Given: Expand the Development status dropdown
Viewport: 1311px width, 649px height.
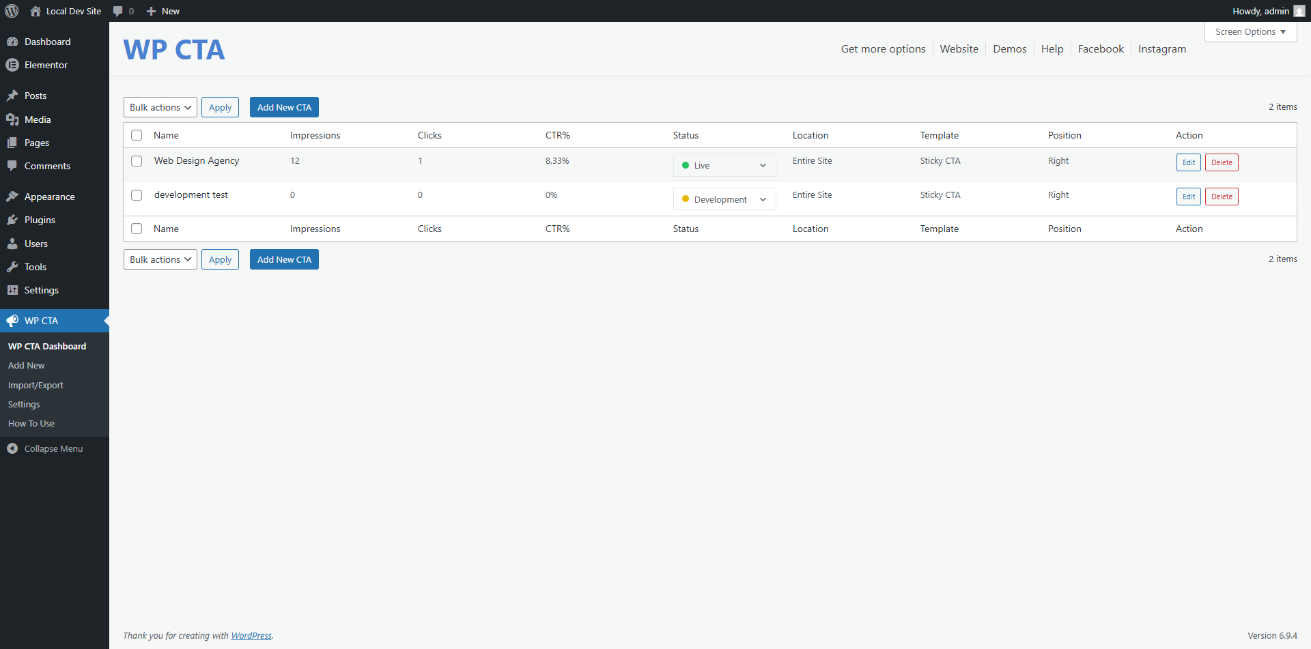Looking at the screenshot, I should 724,199.
